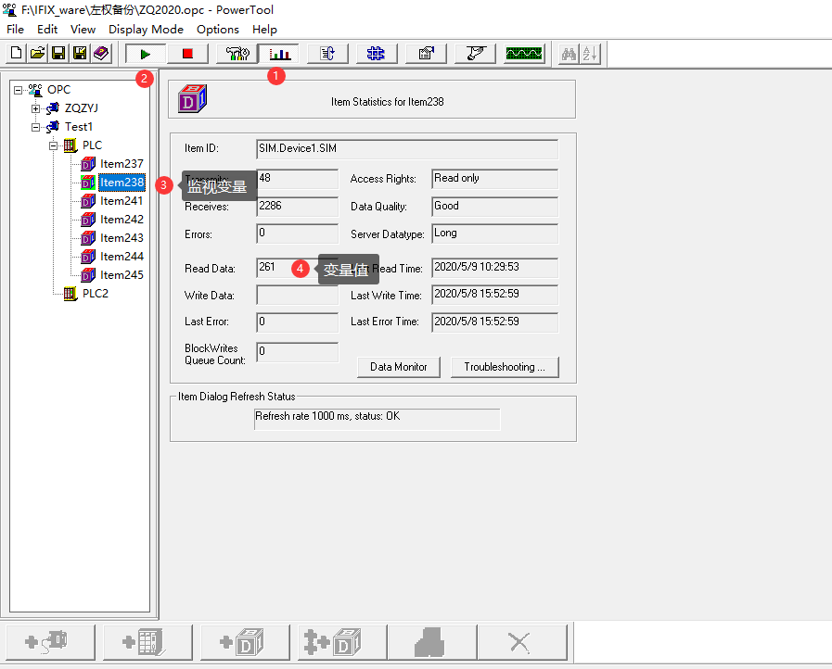Save the ZQ2020.opc file with disk icon
Viewport: 832px width, 669px height.
point(58,53)
